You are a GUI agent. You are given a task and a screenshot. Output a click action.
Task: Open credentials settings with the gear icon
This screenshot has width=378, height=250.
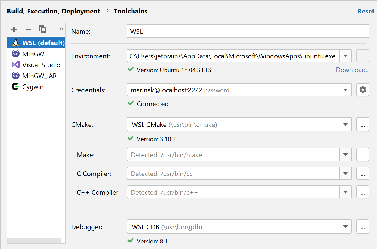tap(363, 90)
